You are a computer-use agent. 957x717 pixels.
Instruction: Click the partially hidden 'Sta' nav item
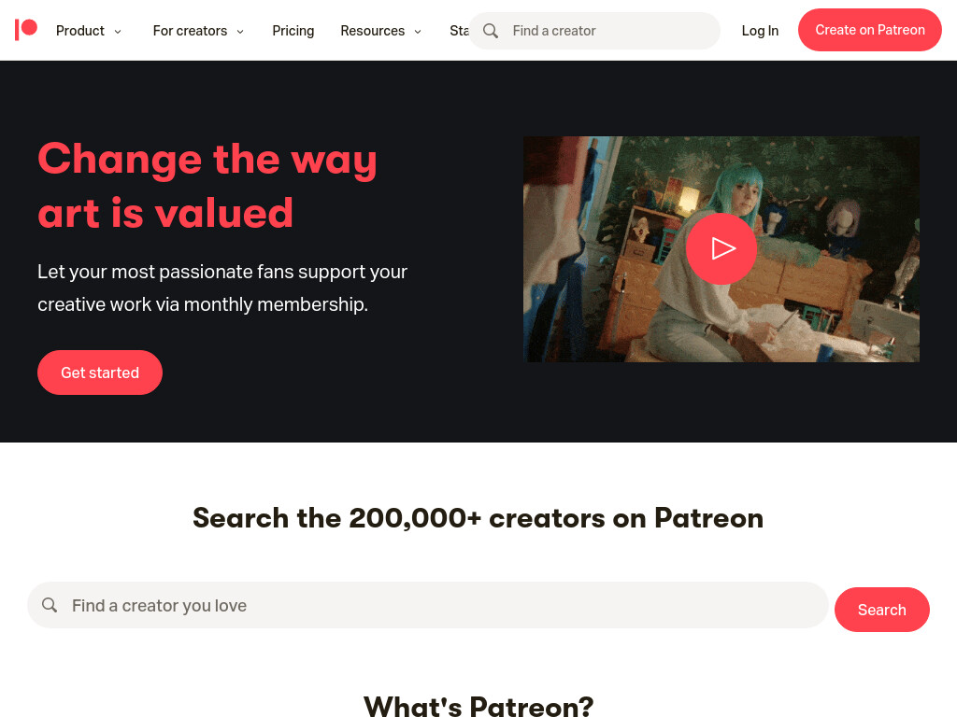[459, 31]
